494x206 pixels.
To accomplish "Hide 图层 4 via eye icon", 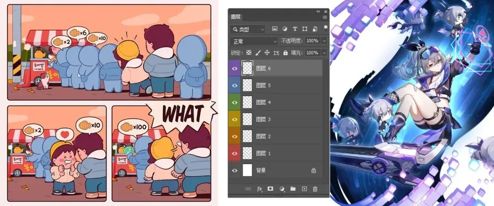I will 235,102.
